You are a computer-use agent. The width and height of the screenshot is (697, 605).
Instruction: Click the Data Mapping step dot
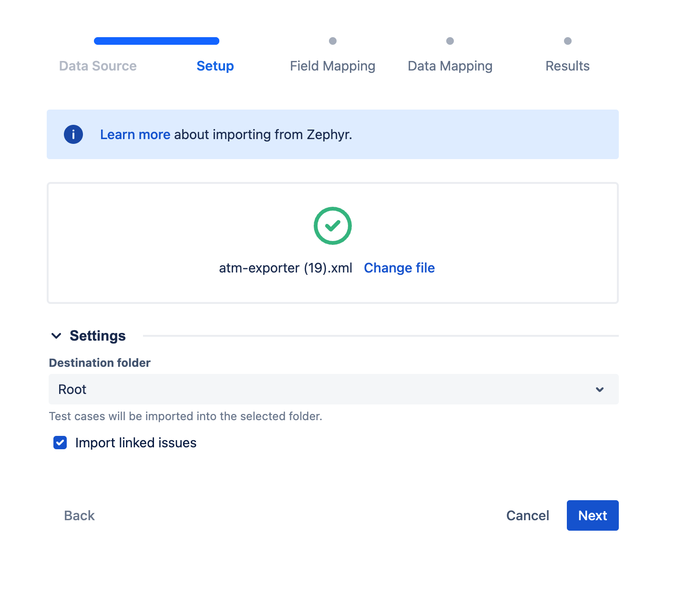click(450, 41)
